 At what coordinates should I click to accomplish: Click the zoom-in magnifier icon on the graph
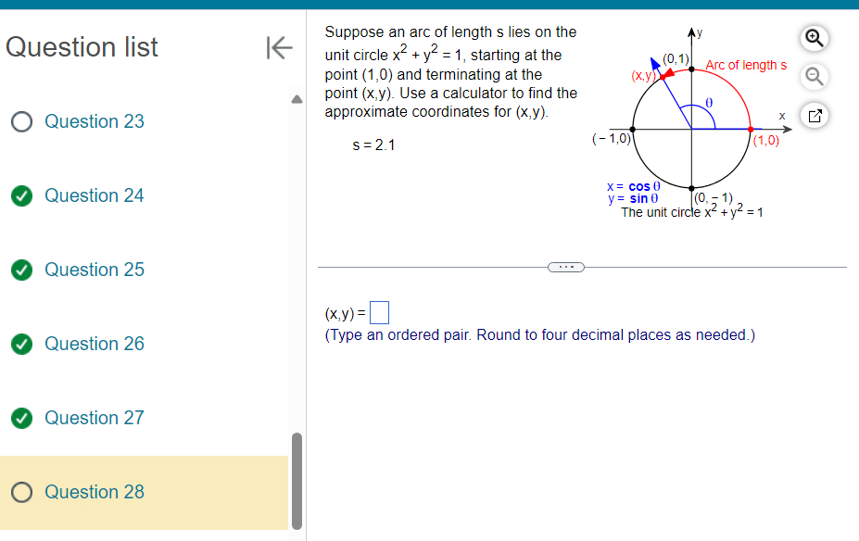[813, 39]
